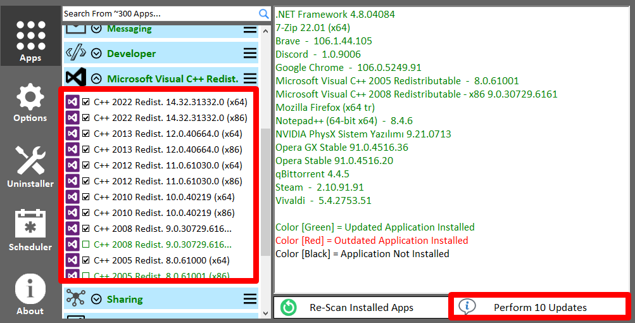
Task: Select the Google Chrome - 106.0.5249.91 entry
Action: point(348,68)
